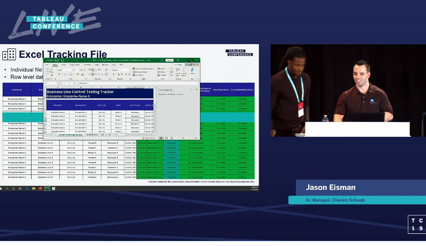Switch to the Insert ribbon tab

(x=64, y=65)
